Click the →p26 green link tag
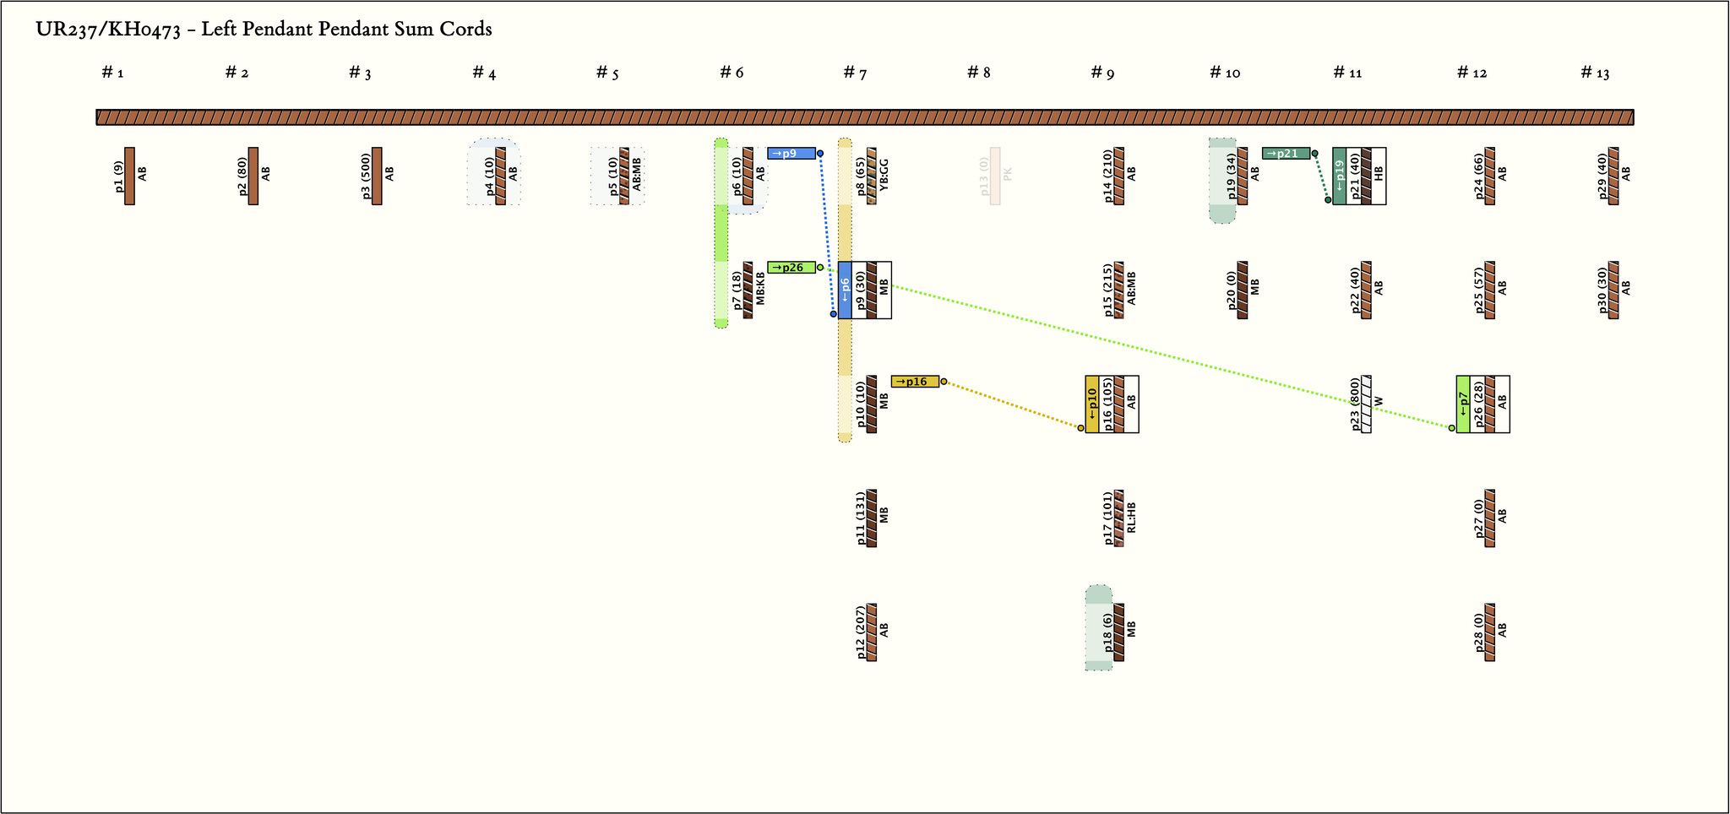Image resolution: width=1730 pixels, height=814 pixels. (791, 268)
